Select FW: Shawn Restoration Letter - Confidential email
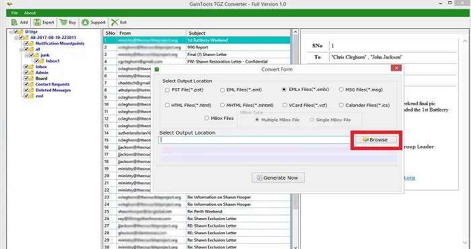This screenshot has width=471, height=249. (x=197, y=61)
